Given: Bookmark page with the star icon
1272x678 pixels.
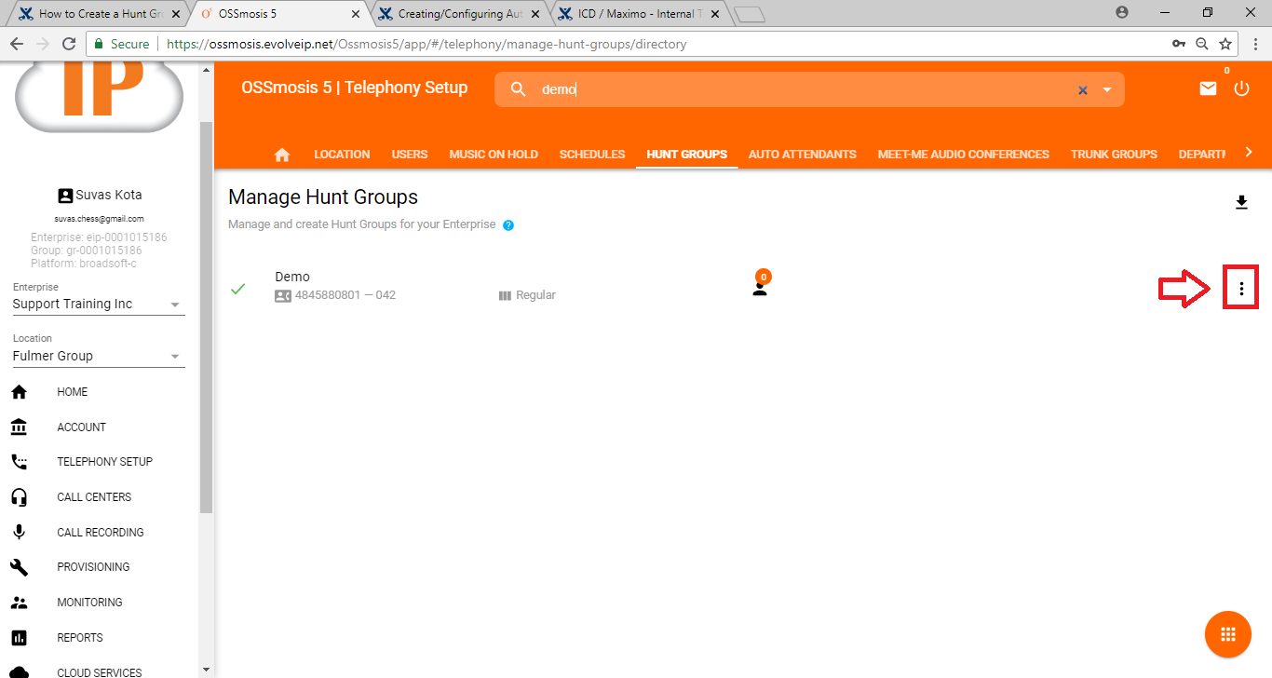Looking at the screenshot, I should [1225, 44].
